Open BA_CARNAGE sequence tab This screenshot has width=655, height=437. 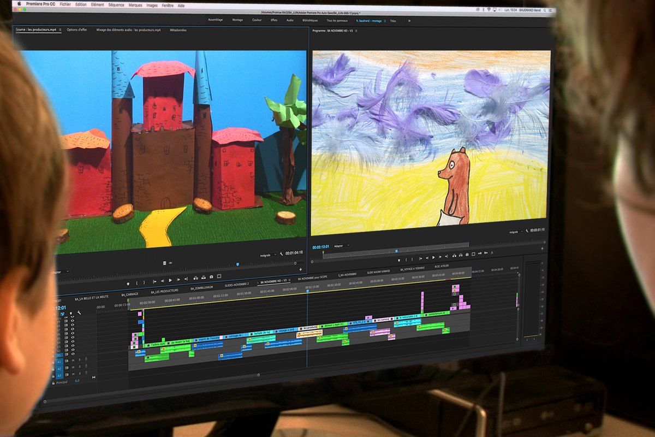click(x=130, y=294)
